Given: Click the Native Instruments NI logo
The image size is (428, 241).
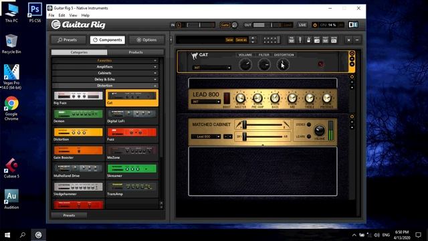Looking at the screenshot, I should [x=353, y=25].
